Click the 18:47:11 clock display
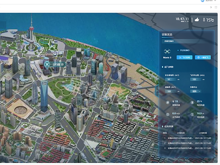This screenshot has width=220, height=165. click(x=182, y=19)
